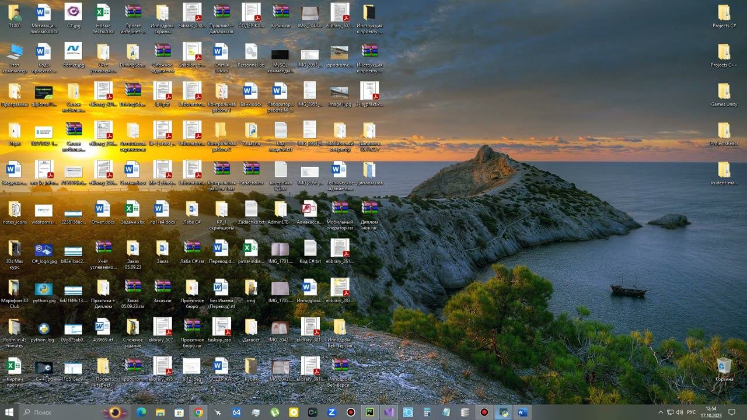Open the notification center

pyautogui.click(x=732, y=412)
